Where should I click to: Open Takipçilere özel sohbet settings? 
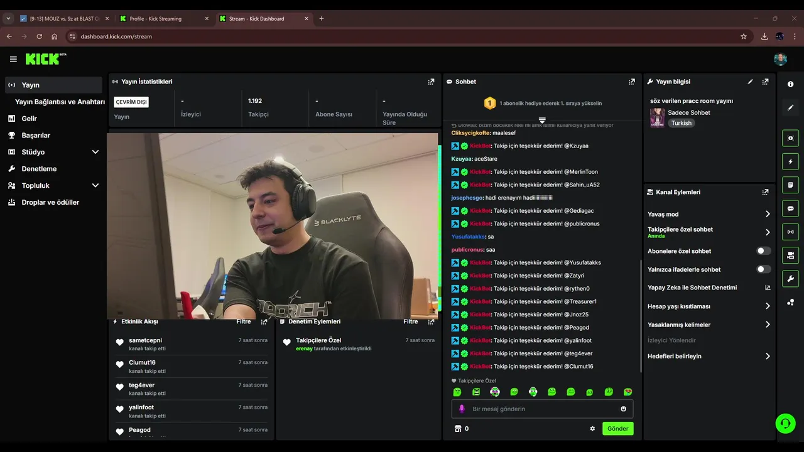[x=709, y=232]
